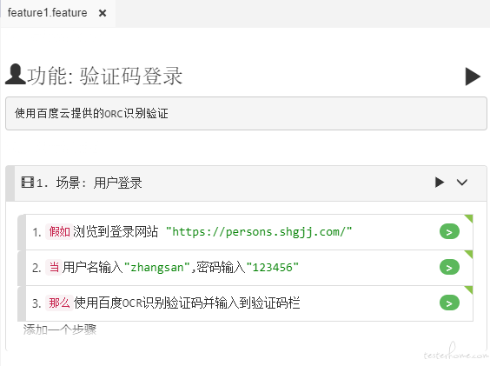490x366 pixels.
Task: Click the green corner marker on step 2
Action: point(469,253)
